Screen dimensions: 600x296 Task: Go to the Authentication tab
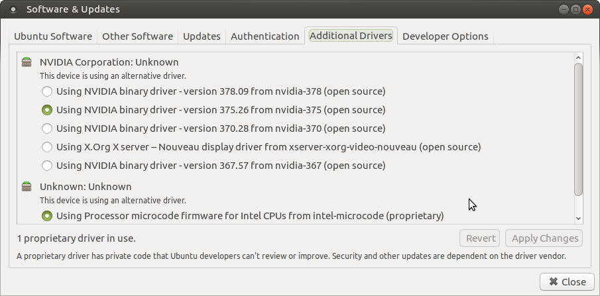coord(265,36)
